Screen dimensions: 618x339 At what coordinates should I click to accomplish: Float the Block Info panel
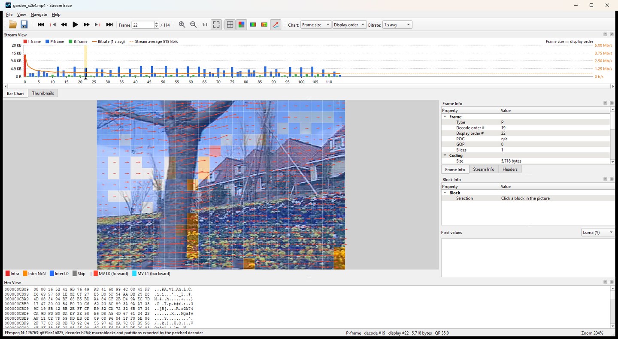coord(605,179)
